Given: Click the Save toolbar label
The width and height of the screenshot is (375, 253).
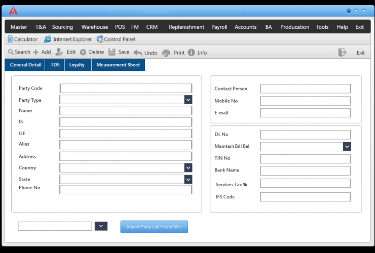Looking at the screenshot, I should click(x=124, y=52).
